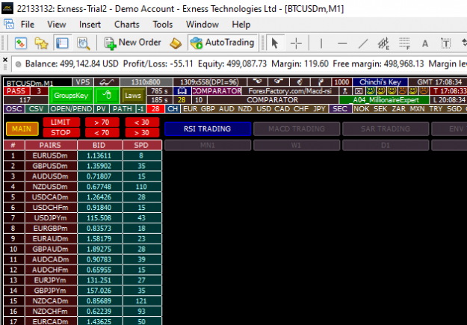Click the boxed X icon beside the skull
Viewport: 467px width, 325px height.
point(359,91)
